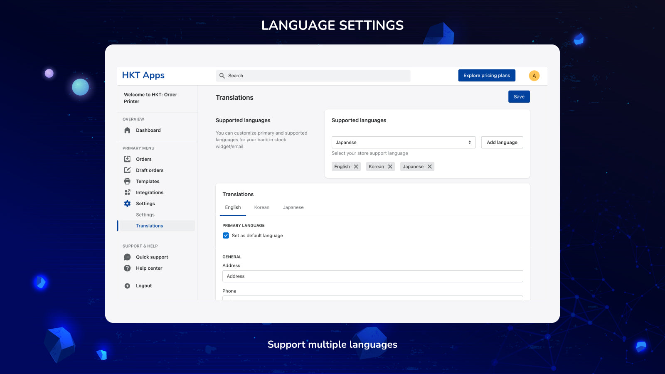Save the translation settings
This screenshot has height=374, width=665.
[519, 96]
